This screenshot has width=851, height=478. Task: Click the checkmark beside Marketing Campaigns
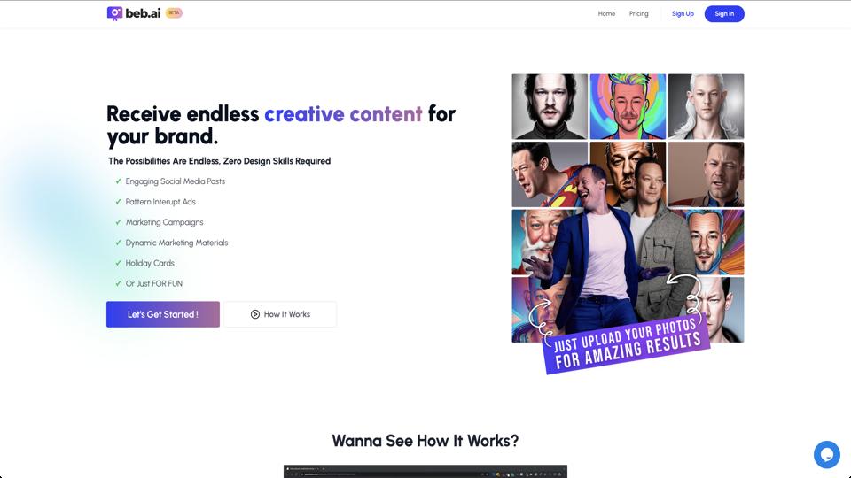118,222
